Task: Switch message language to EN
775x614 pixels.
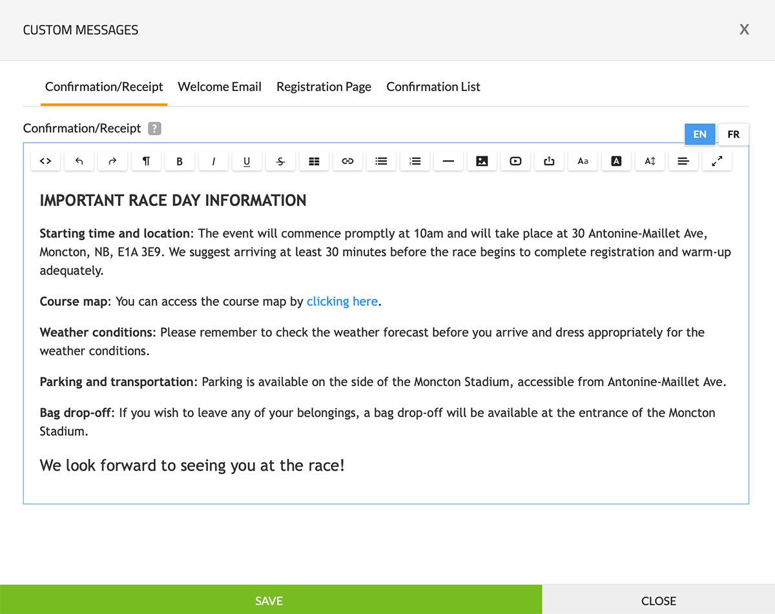Action: click(700, 134)
